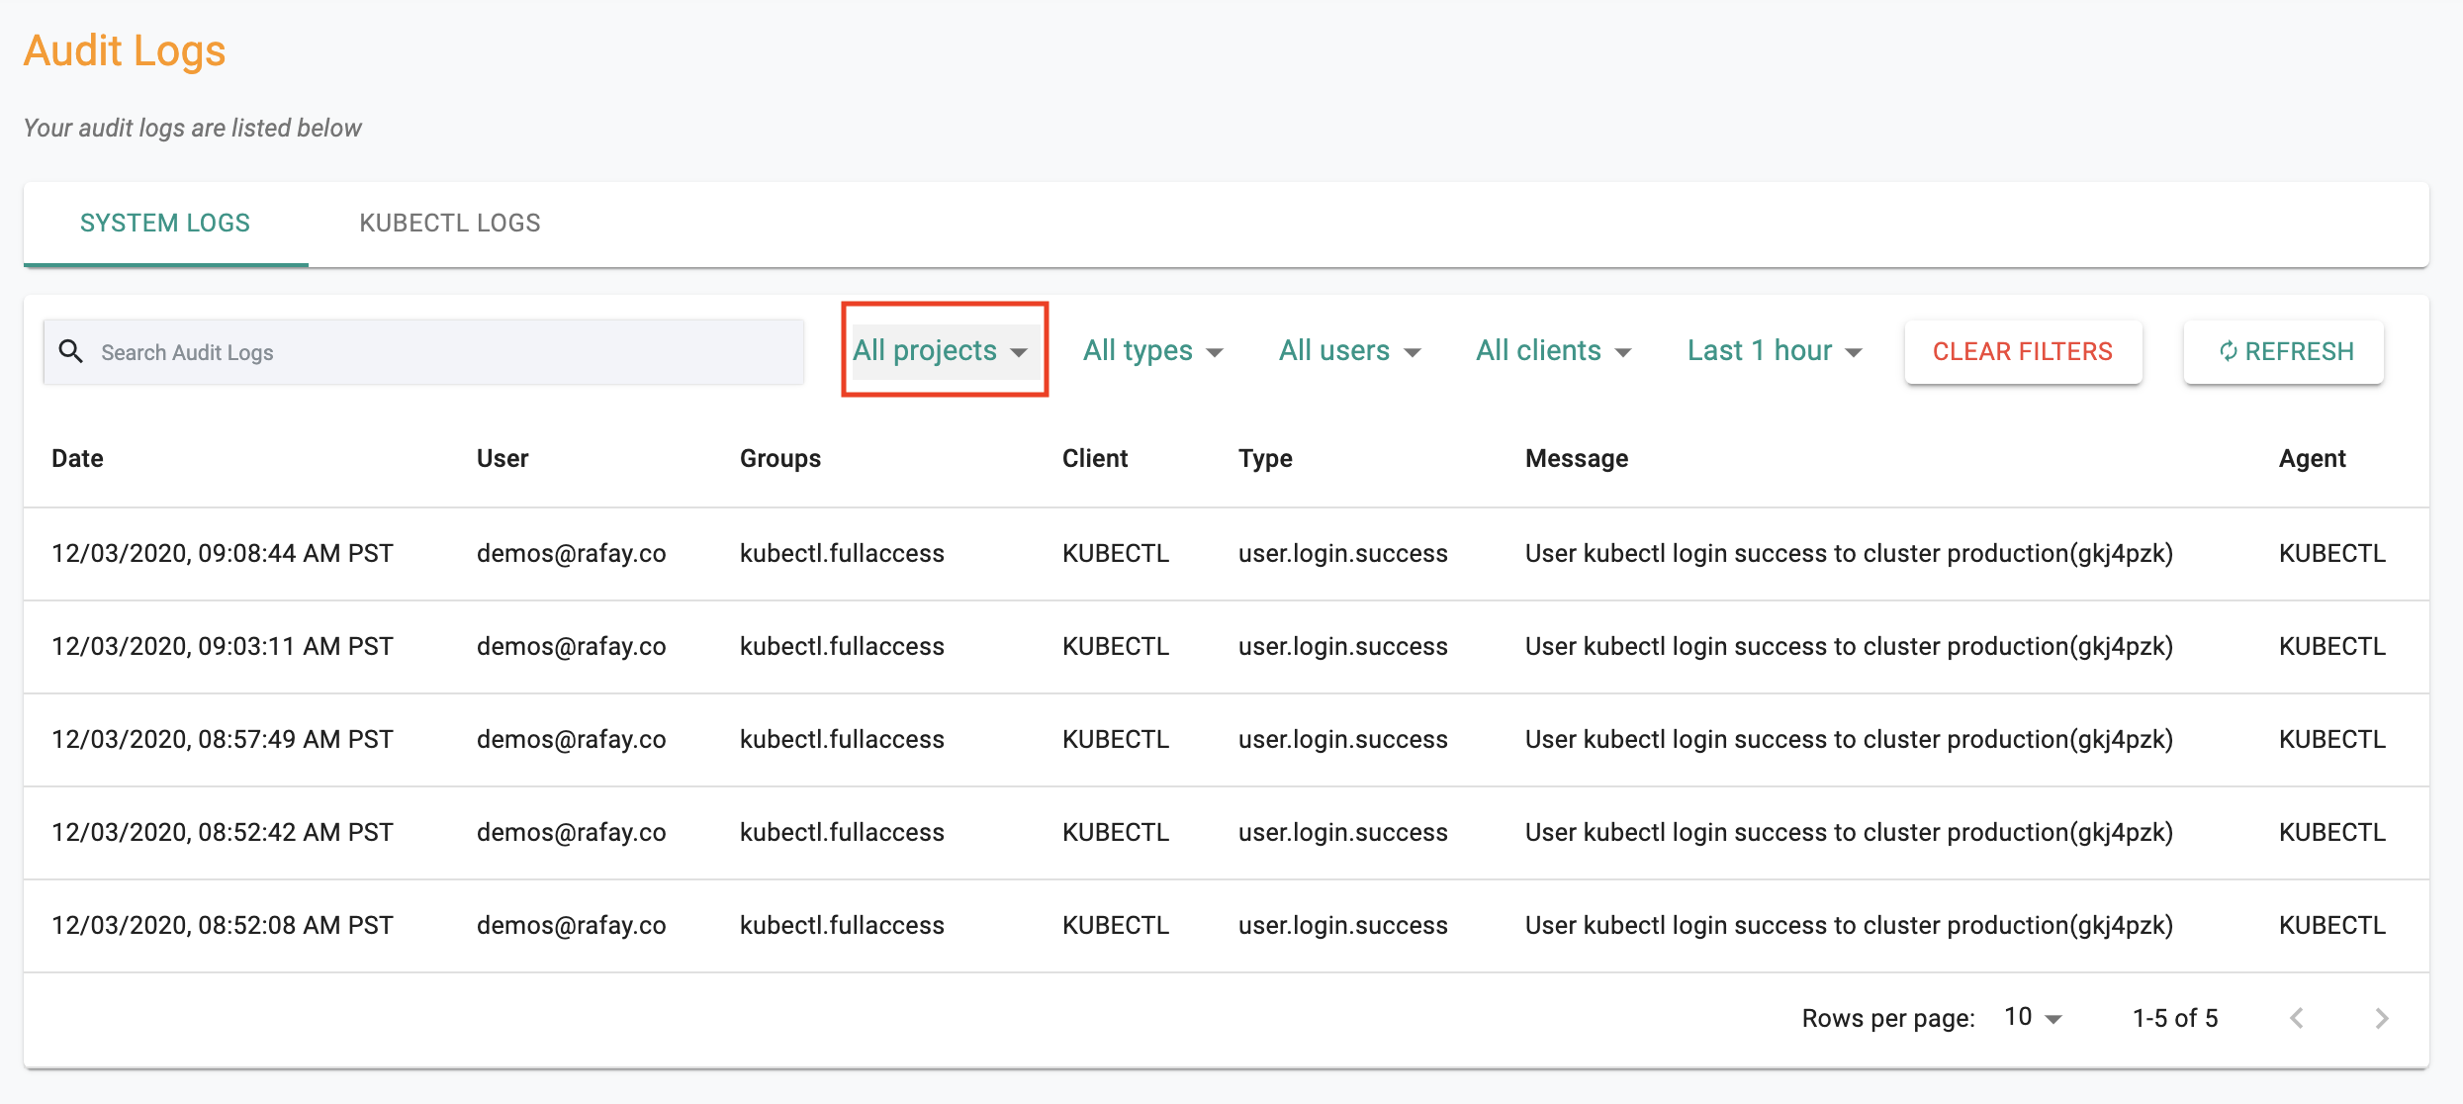This screenshot has height=1104, width=2463.
Task: Select the 08:52:08 AM log date
Action: pyautogui.click(x=223, y=925)
